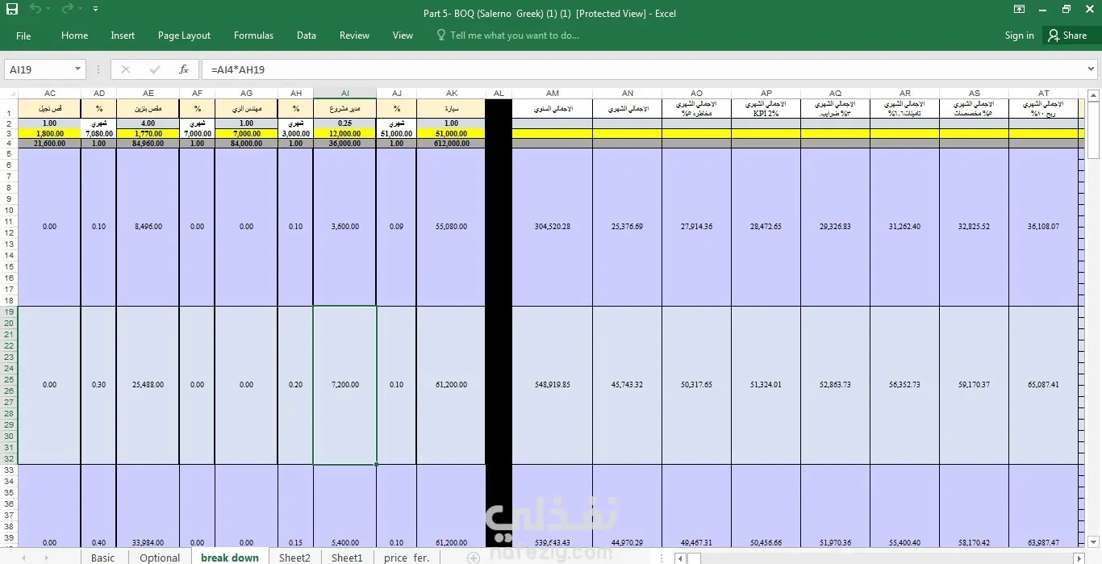Click the horizontal scrollbar right arrow
Viewport: 1102px width, 564px height.
coord(1079,558)
